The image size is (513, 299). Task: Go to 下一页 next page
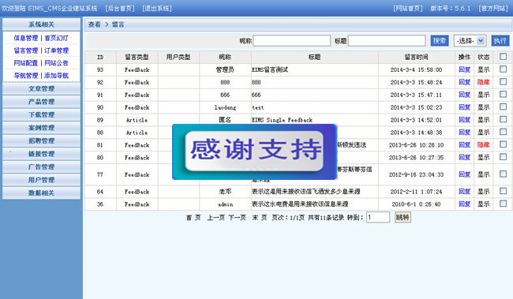(238, 218)
